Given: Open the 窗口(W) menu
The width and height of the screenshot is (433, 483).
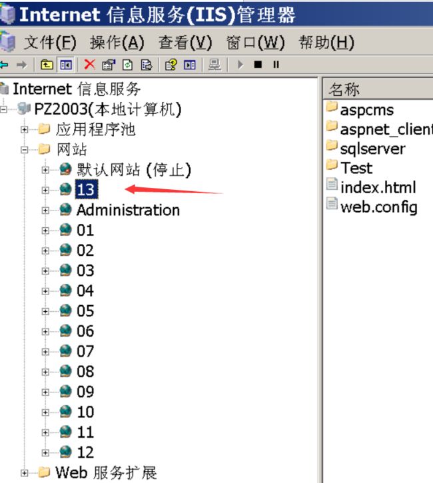Looking at the screenshot, I should point(256,43).
